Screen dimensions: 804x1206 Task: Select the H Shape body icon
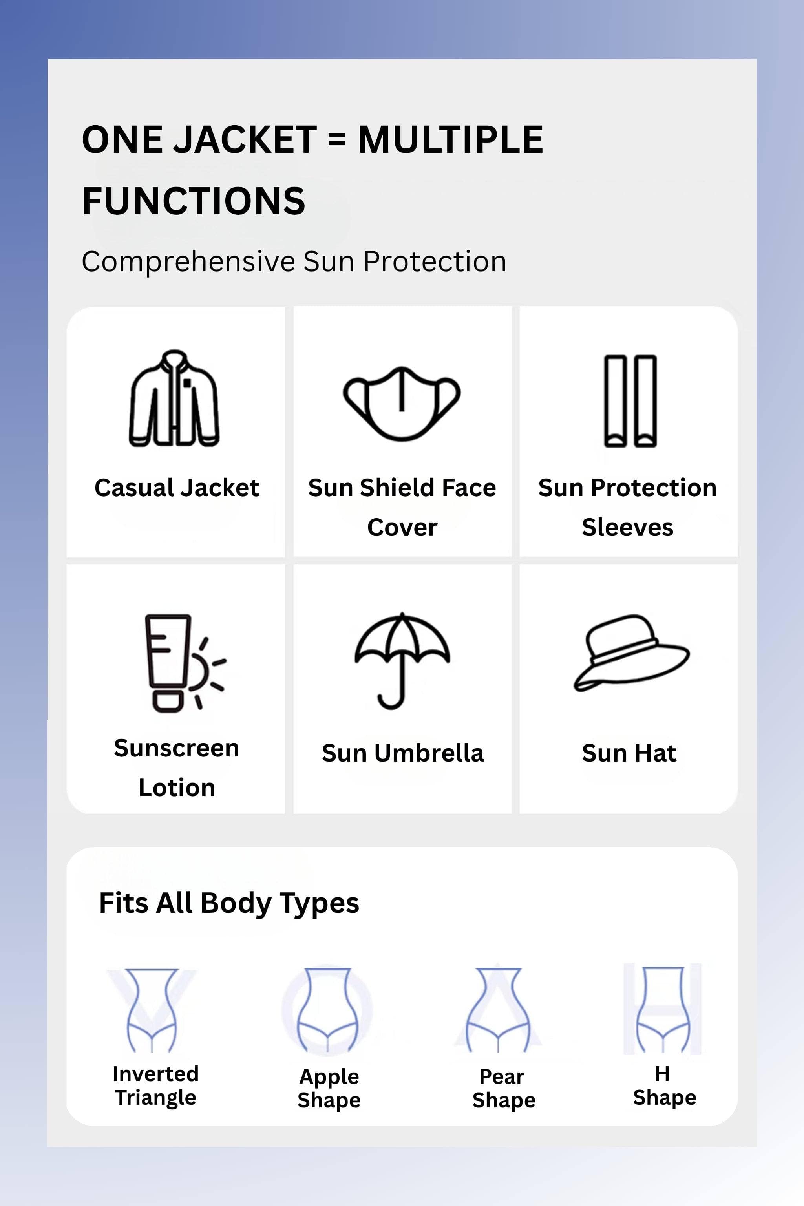[663, 1009]
